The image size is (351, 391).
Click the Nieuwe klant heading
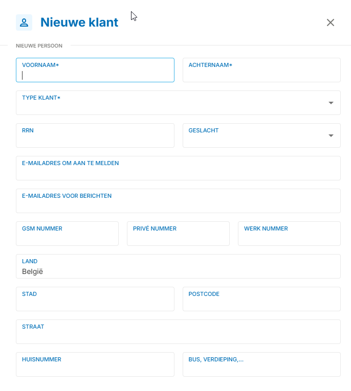coord(79,22)
